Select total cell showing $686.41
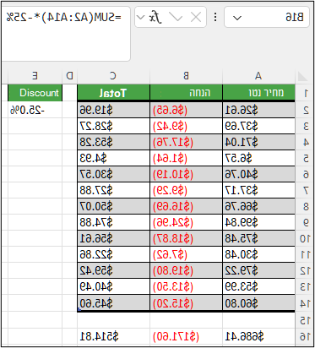 [258, 336]
